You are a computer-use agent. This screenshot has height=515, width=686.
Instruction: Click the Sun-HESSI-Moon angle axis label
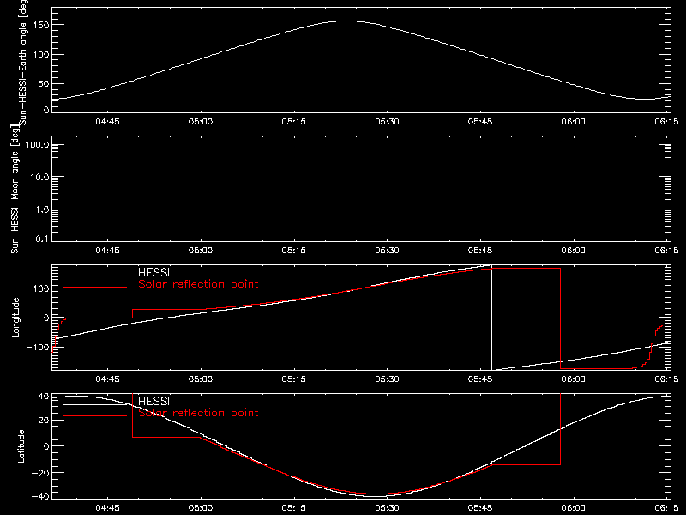[15, 189]
